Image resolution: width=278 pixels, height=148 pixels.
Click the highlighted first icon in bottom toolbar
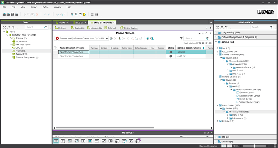coord(56,141)
